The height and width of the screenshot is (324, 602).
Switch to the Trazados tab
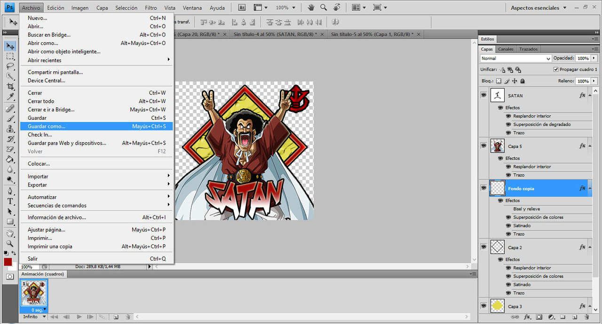[x=528, y=49]
